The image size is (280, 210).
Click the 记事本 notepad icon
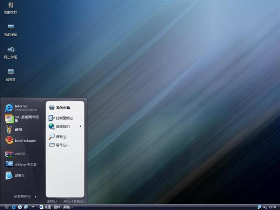click(x=9, y=175)
